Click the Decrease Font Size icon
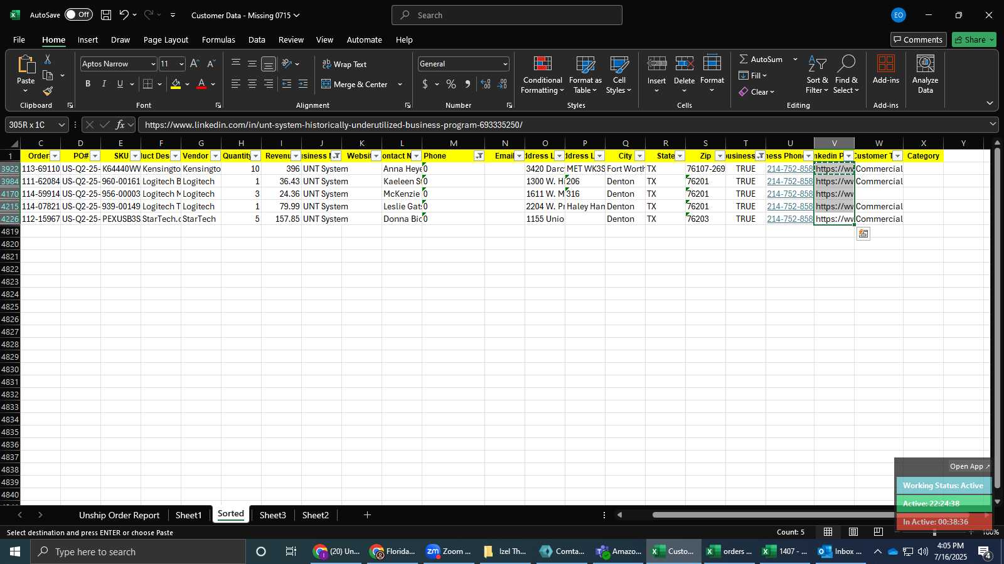This screenshot has height=564, width=1004. click(211, 63)
